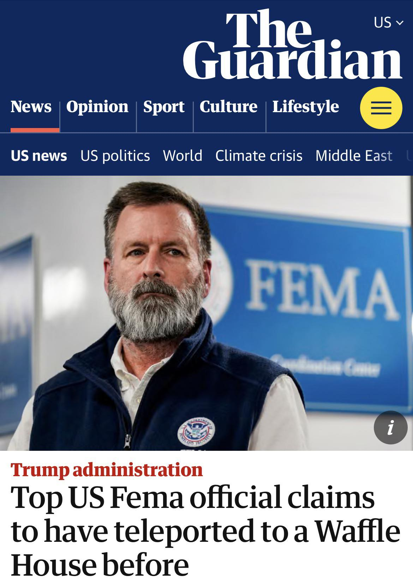
Task: Tap the FEMA official article photo
Action: (206, 313)
